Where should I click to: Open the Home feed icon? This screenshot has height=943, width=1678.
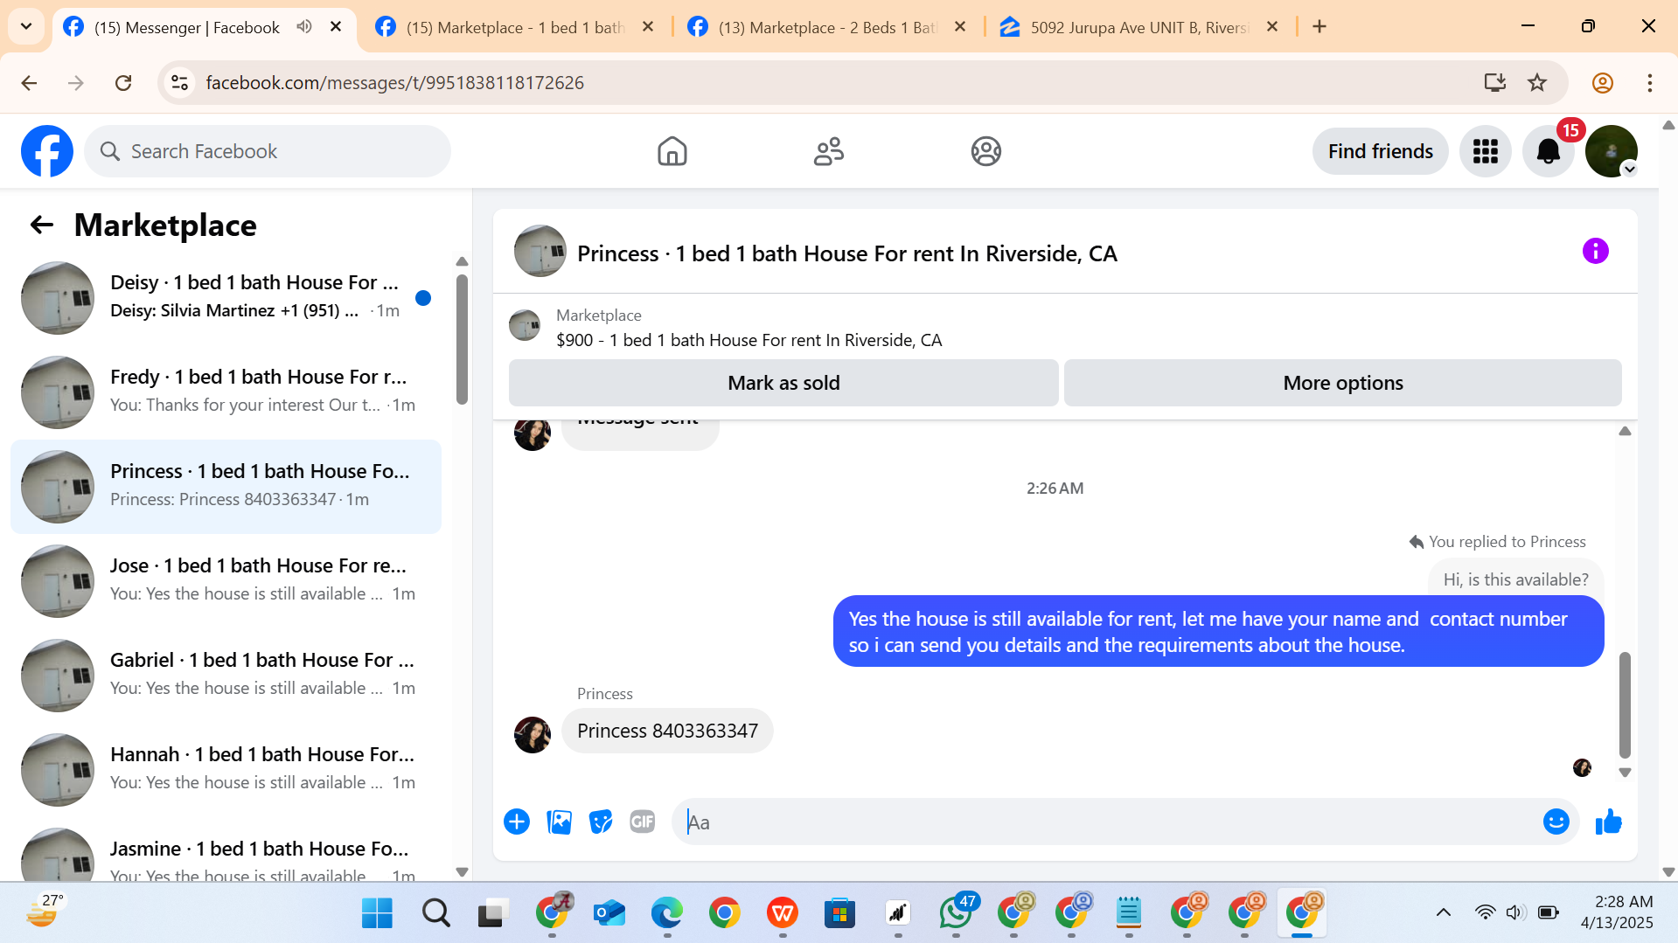[672, 151]
